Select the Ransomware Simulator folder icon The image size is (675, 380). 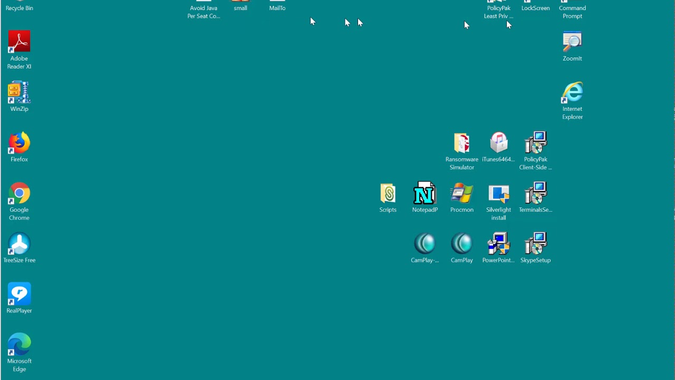pos(461,143)
